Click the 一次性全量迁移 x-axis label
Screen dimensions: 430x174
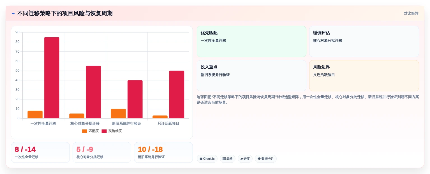[x=43, y=124]
